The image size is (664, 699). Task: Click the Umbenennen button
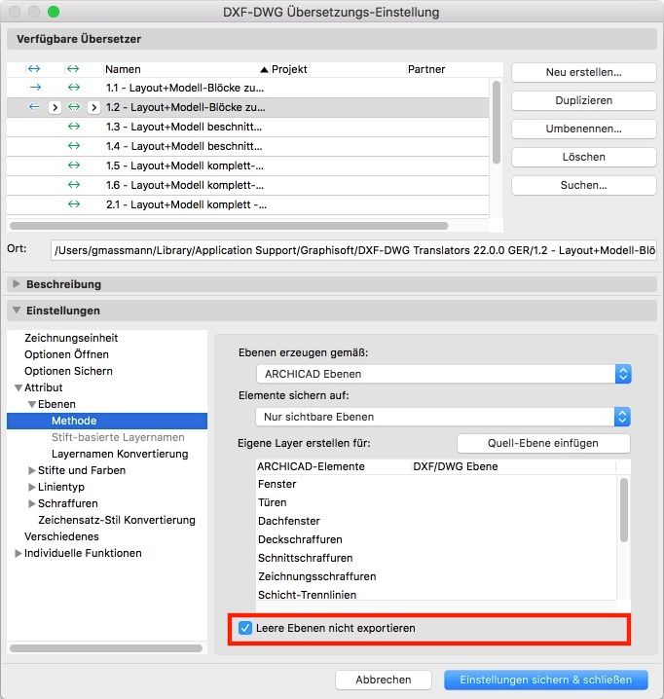(x=584, y=129)
